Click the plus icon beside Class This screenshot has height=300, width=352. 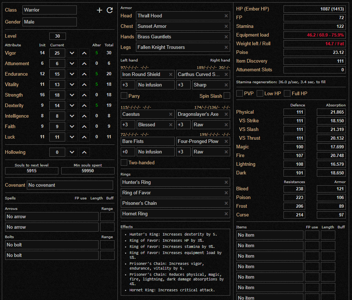click(x=99, y=10)
